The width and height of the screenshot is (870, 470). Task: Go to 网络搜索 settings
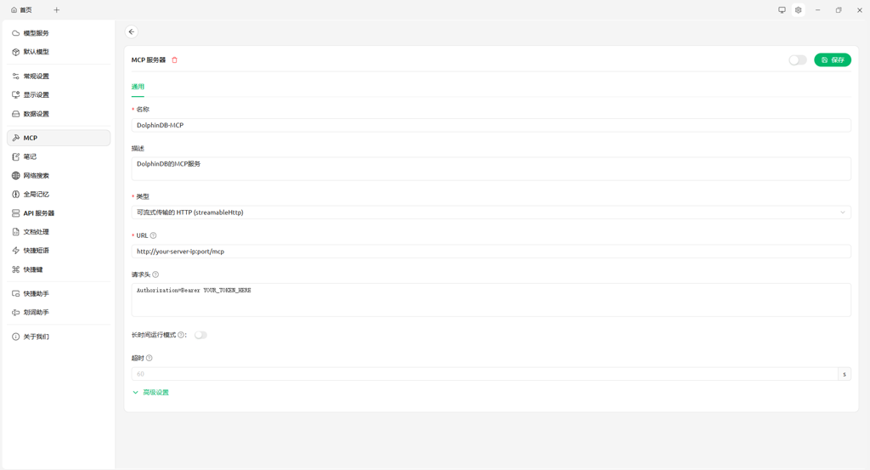coord(37,176)
